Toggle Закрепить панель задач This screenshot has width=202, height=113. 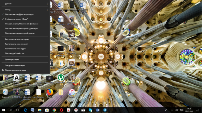(25, 65)
